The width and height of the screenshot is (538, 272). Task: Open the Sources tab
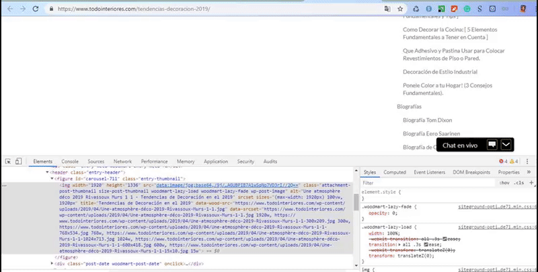95,162
